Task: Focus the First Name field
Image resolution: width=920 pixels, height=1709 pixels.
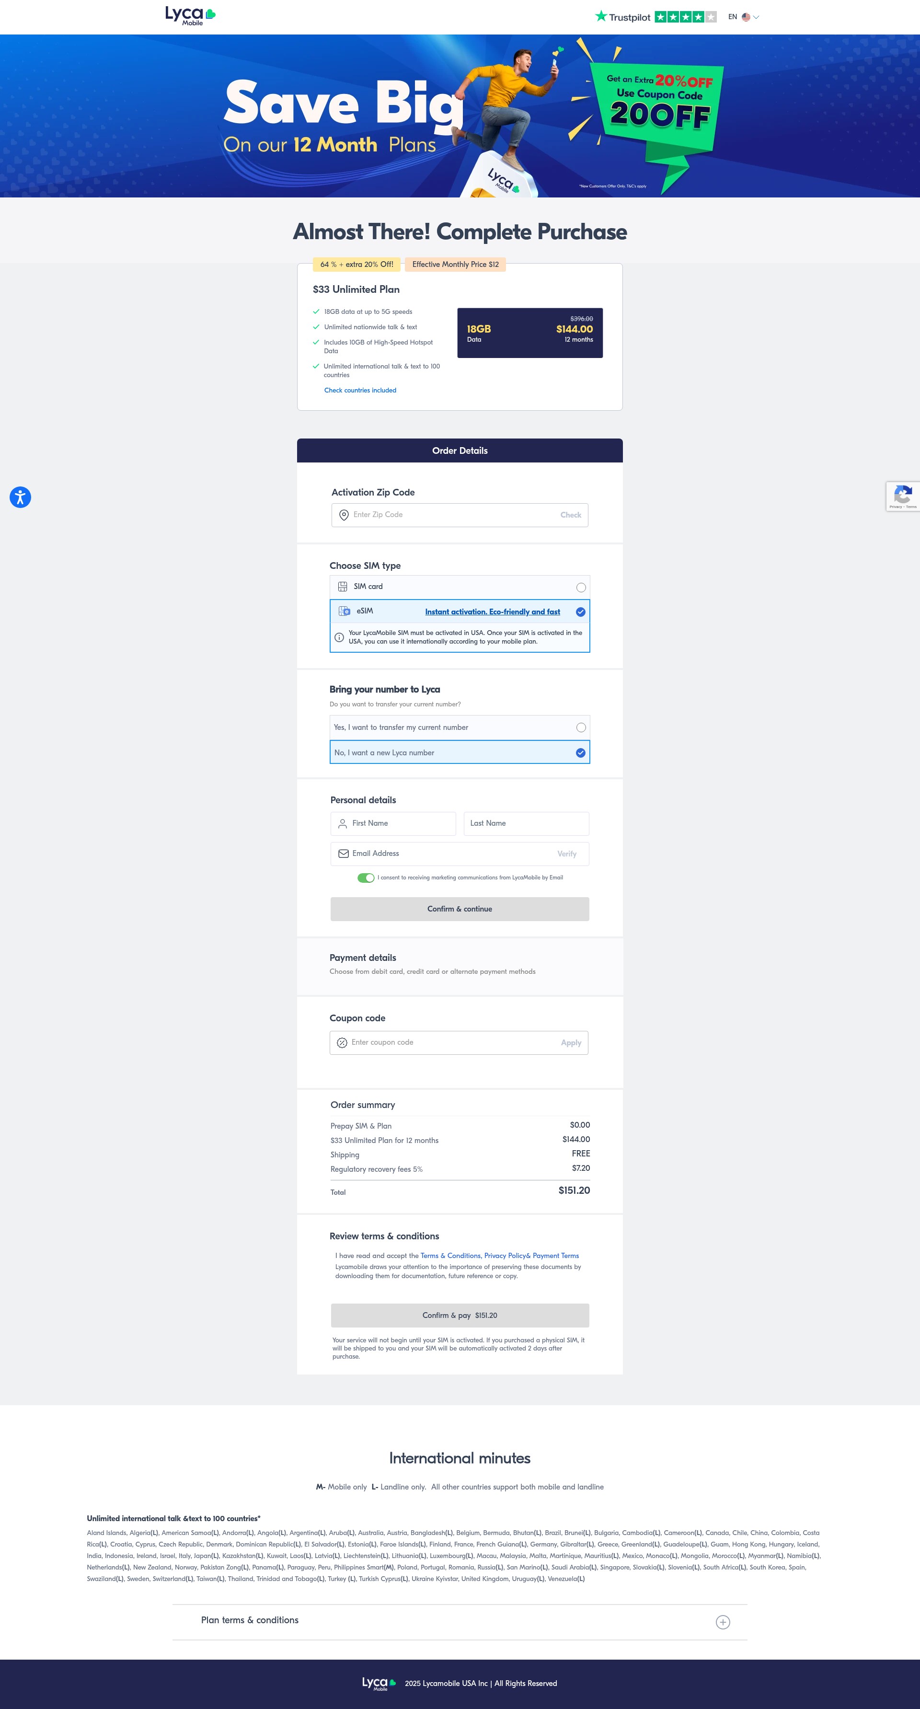Action: click(x=393, y=823)
